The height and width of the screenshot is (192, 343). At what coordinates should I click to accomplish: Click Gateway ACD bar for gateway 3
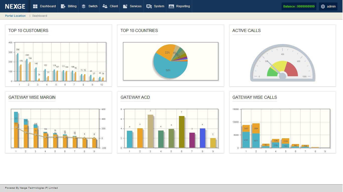point(150,131)
